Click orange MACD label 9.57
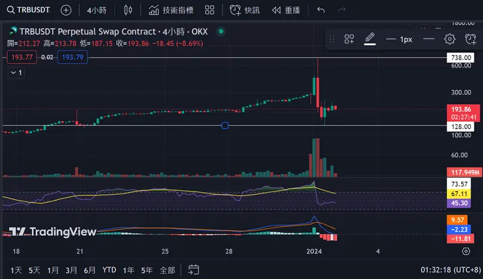483x279 pixels. tap(457, 220)
